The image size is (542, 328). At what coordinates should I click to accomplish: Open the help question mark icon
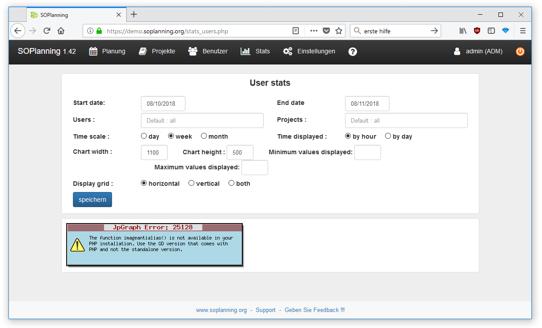click(353, 52)
